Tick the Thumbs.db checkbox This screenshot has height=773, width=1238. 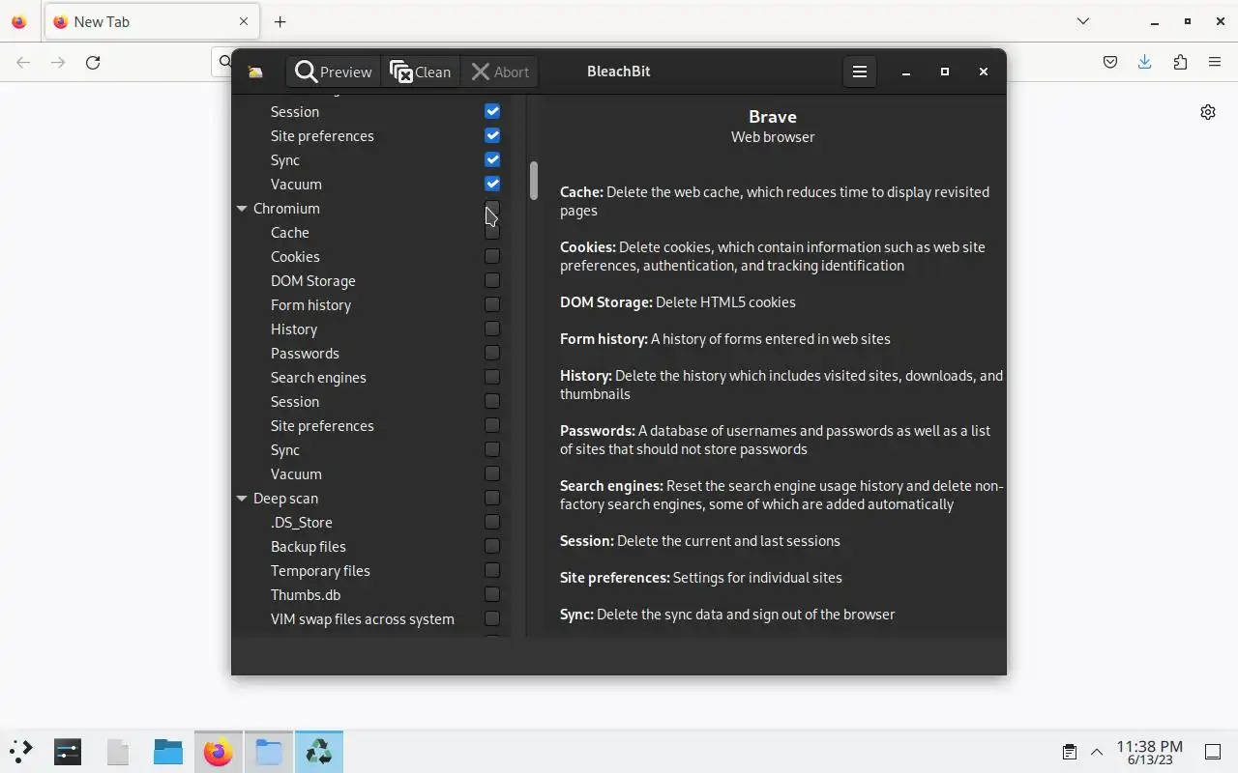tap(492, 594)
